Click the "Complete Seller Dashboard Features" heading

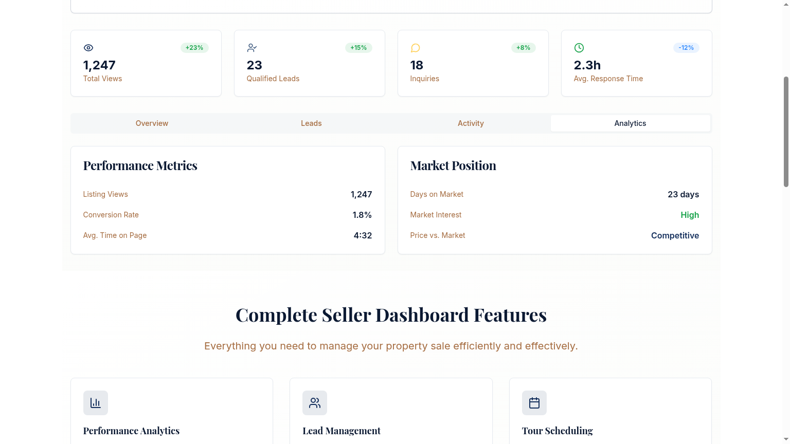(391, 315)
